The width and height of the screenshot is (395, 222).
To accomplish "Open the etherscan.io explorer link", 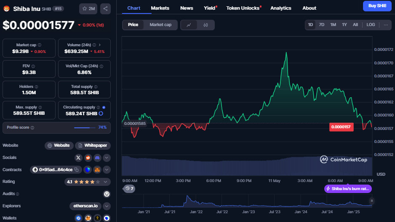I will 85,206.
